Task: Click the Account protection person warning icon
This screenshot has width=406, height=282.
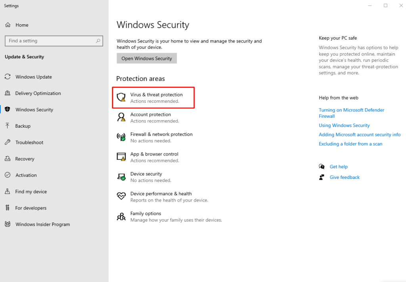Action: tap(121, 117)
